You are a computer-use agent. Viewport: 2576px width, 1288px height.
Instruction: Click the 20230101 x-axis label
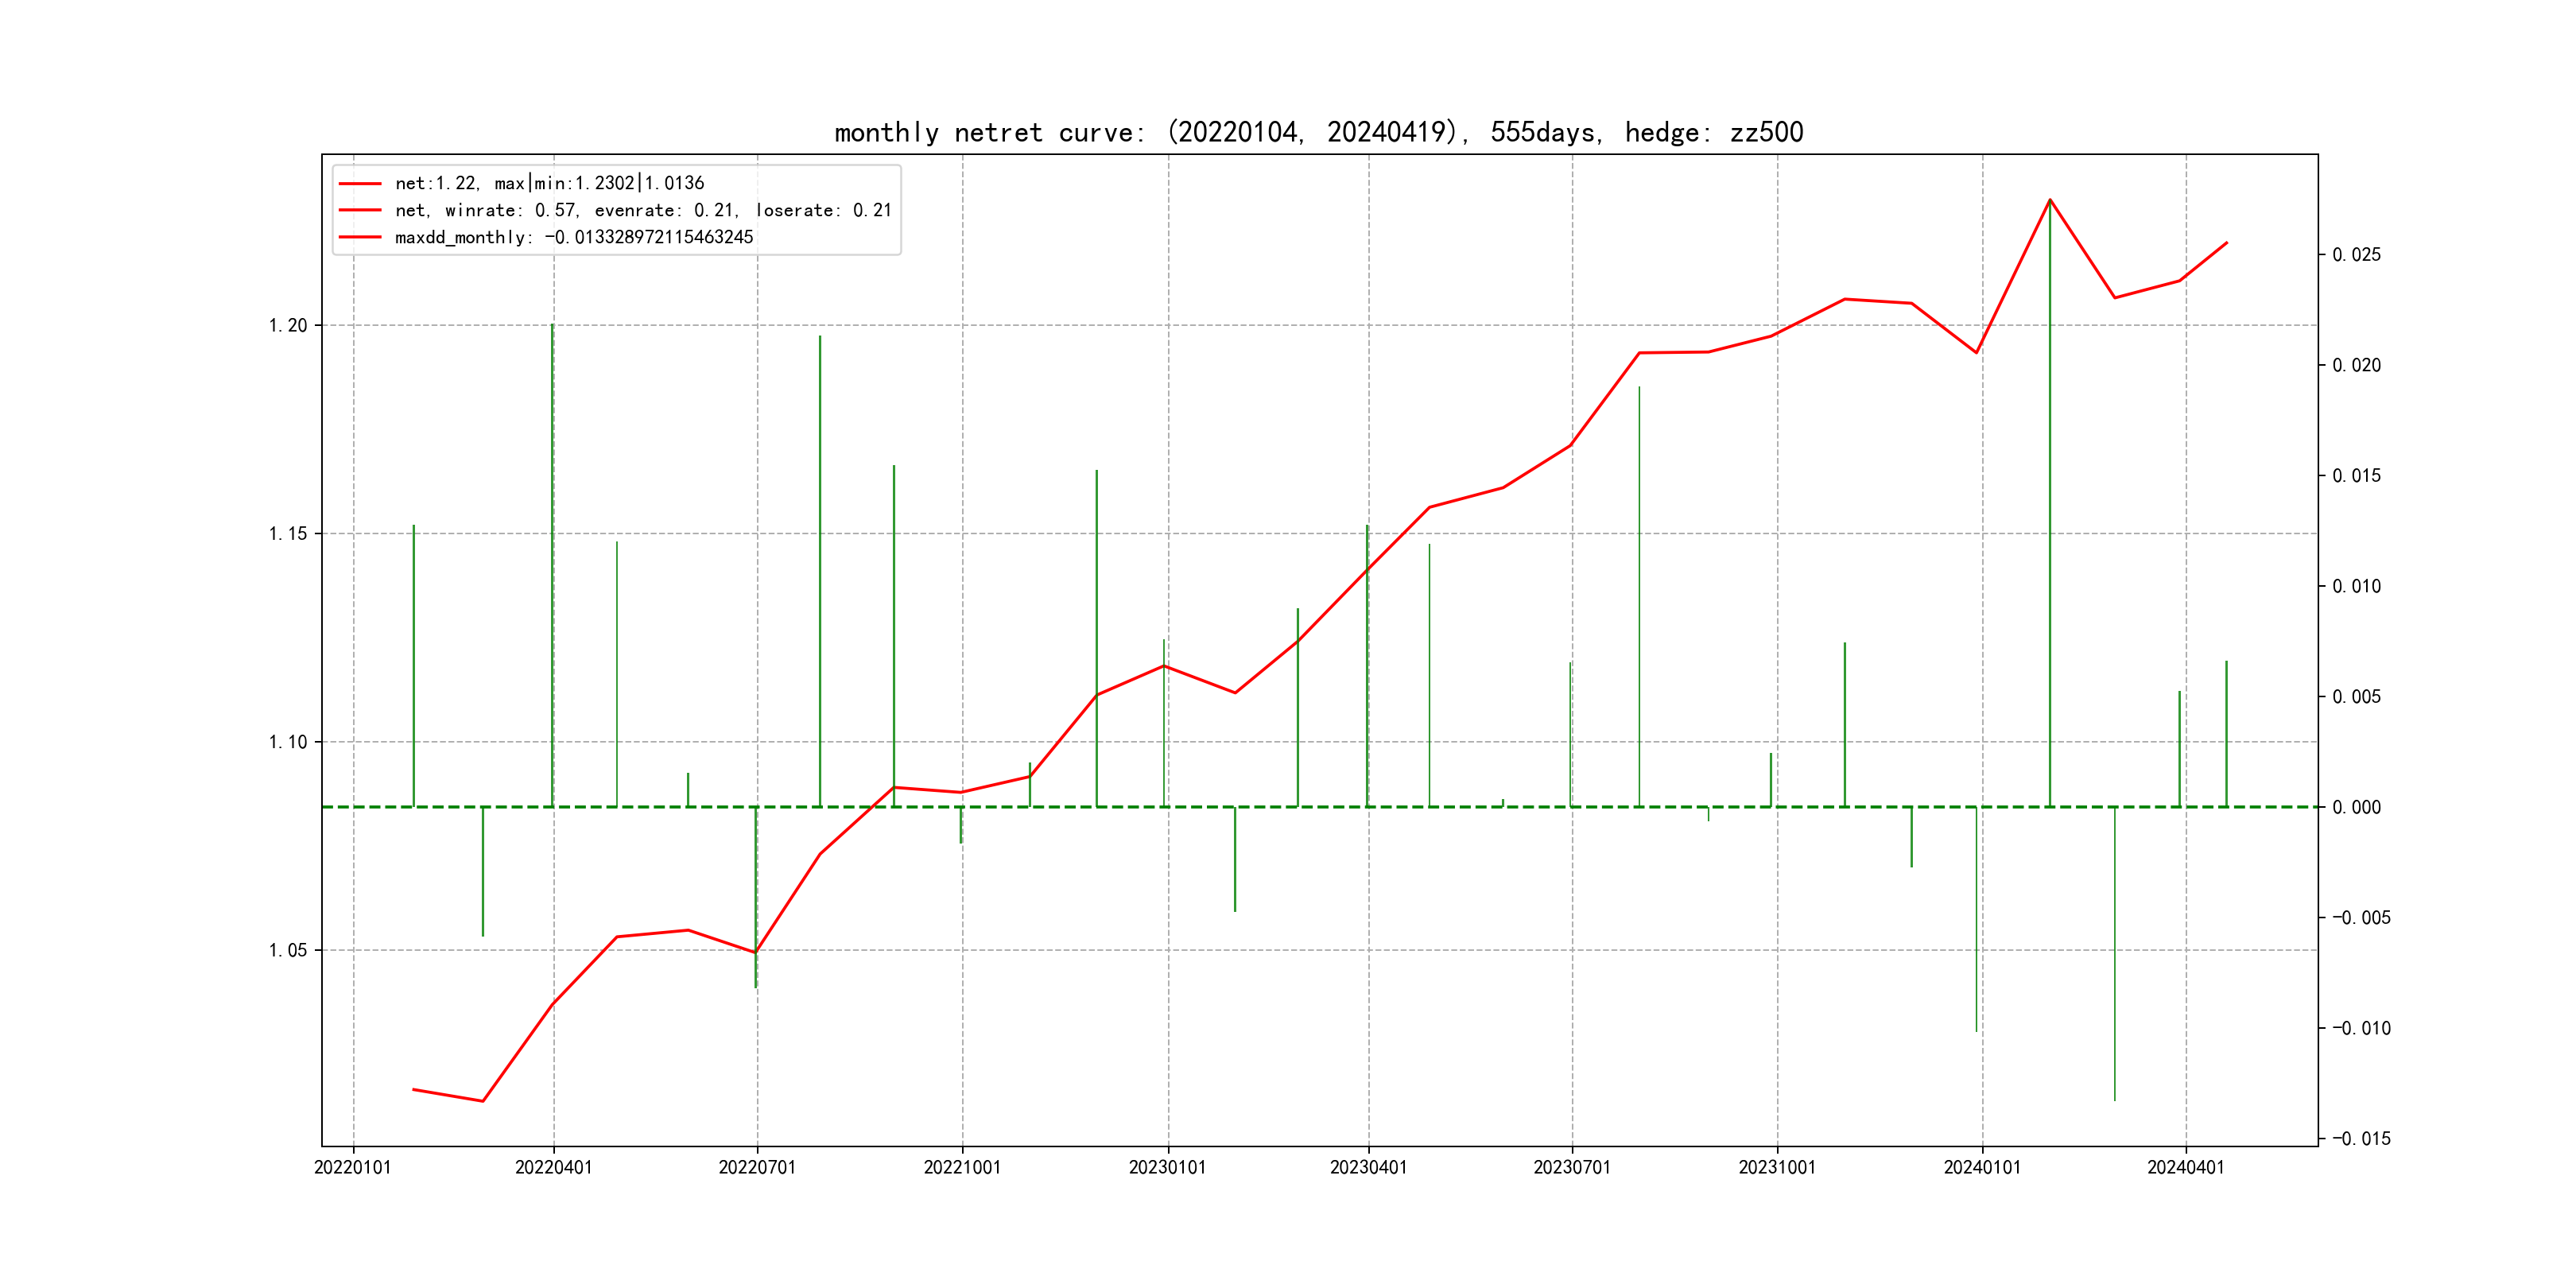[x=1167, y=1167]
